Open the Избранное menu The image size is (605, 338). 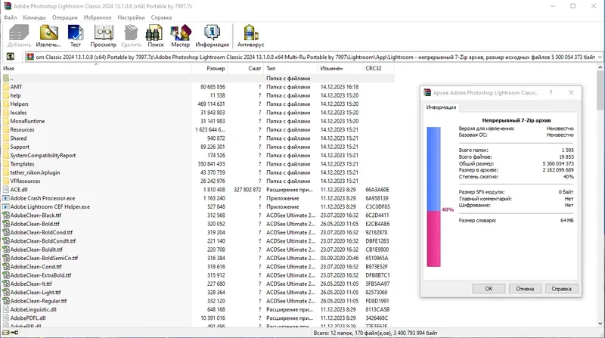(98, 17)
